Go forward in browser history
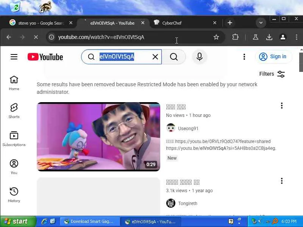This screenshot has height=227, width=303. click(x=22, y=37)
